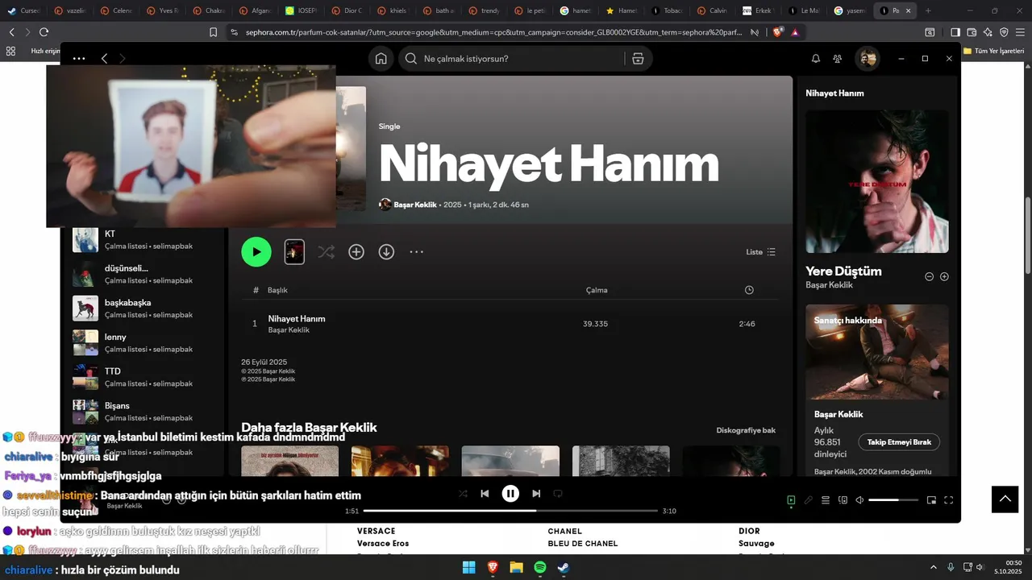
Task: Click Takip Etmeyi Bırak button
Action: tap(899, 442)
